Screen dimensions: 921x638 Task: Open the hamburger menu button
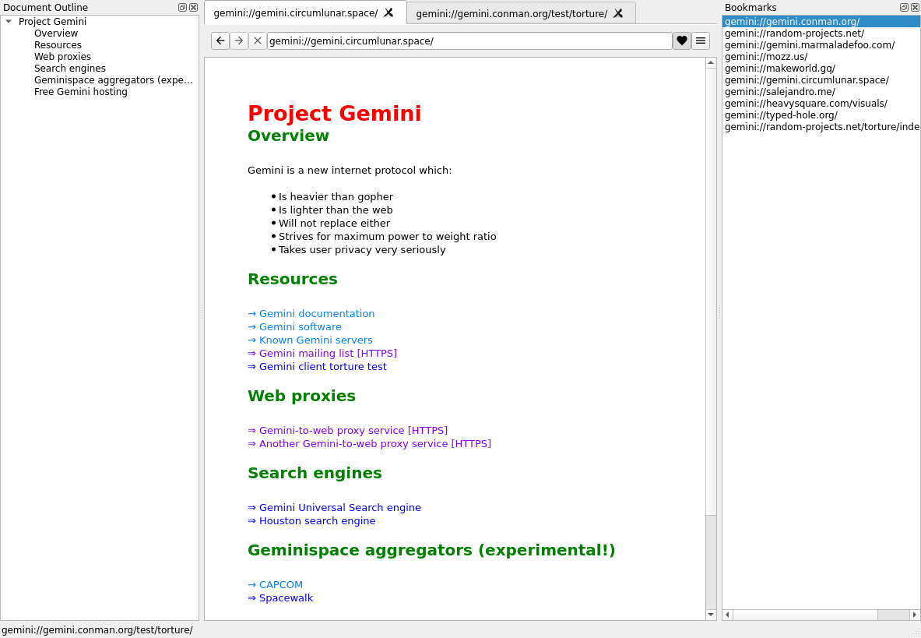pyautogui.click(x=700, y=41)
